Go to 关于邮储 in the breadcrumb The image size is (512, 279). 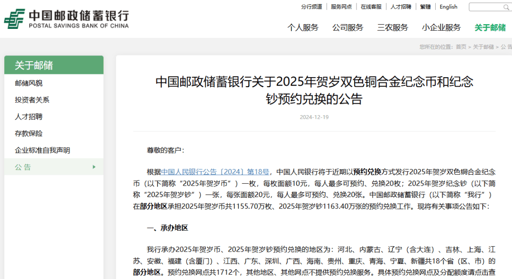pyautogui.click(x=483, y=47)
